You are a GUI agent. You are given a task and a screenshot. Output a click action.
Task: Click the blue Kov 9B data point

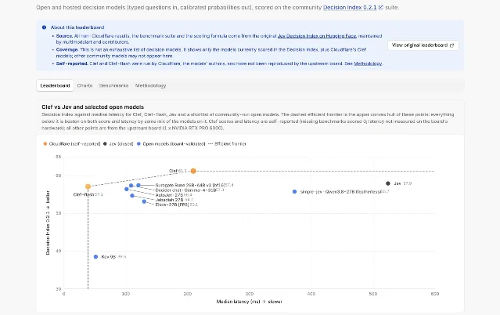point(95,257)
